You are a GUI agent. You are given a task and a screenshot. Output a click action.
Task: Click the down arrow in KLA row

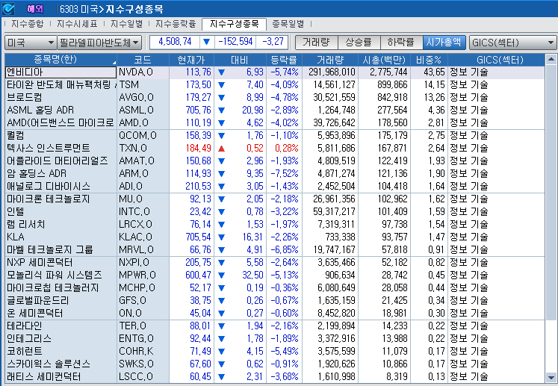pos(221,237)
